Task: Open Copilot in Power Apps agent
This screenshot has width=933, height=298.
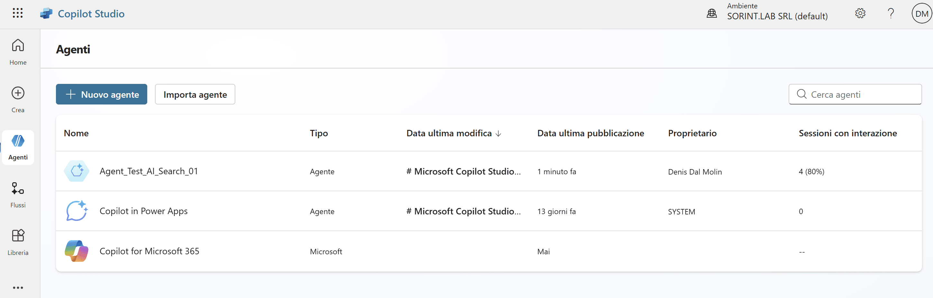Action: point(143,211)
